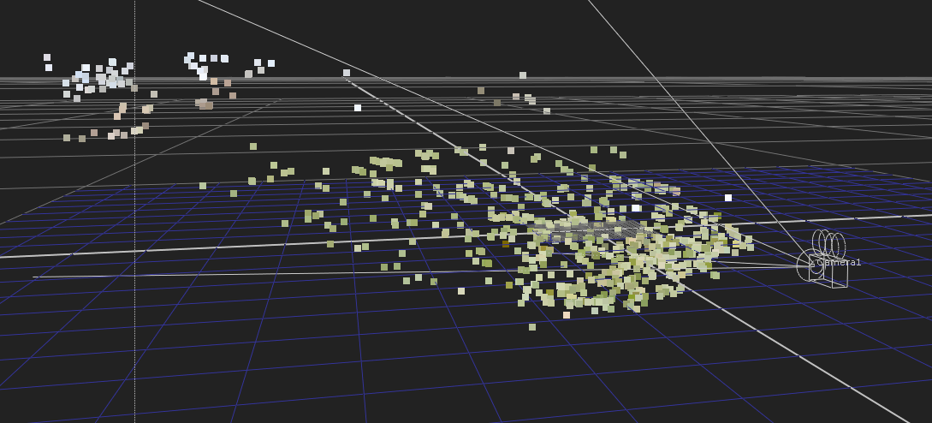
Task: Select the white point just above the wireframe card
Action: [636, 208]
